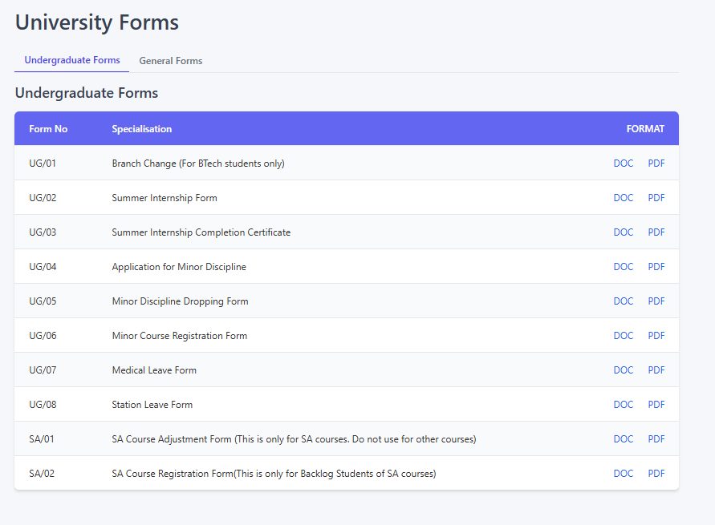Click the 'Medical Leave Form' text
715x525 pixels.
(154, 370)
